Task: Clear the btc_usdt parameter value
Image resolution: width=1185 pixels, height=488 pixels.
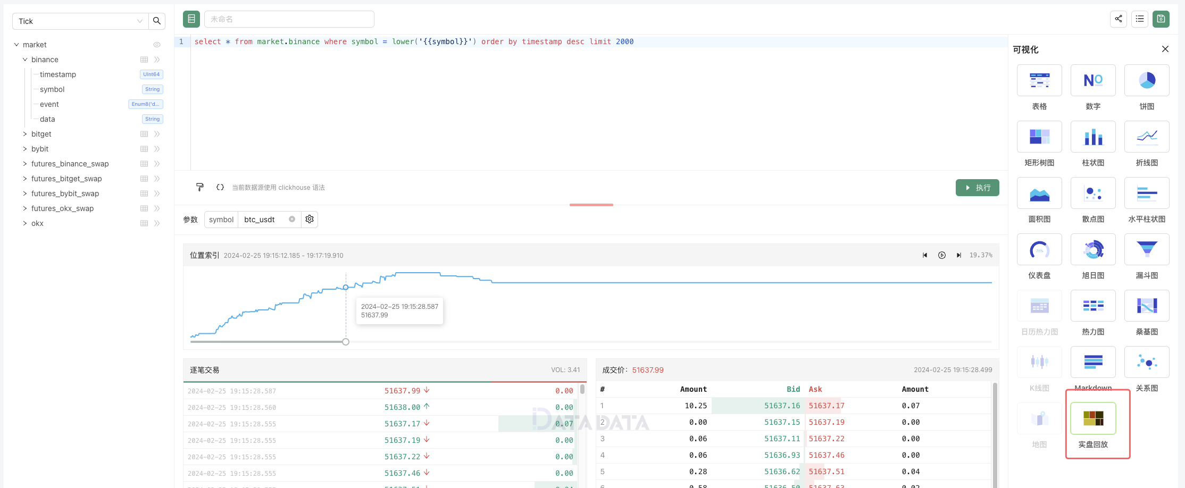Action: pyautogui.click(x=292, y=219)
